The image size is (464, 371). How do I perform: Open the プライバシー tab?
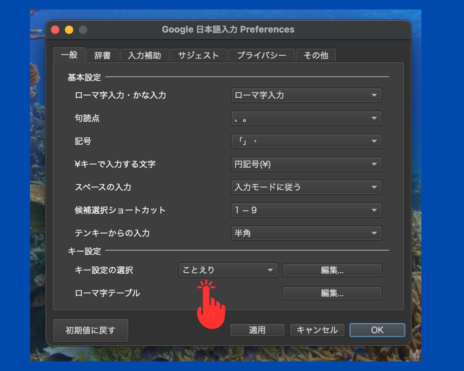pos(261,55)
